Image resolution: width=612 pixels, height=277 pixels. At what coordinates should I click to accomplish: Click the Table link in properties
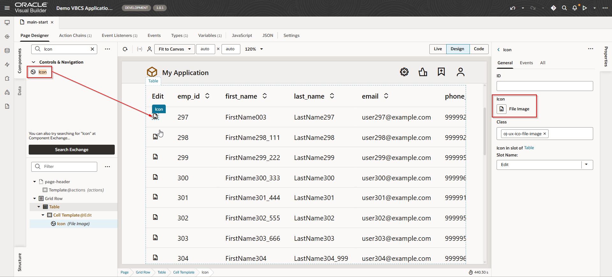coord(529,148)
